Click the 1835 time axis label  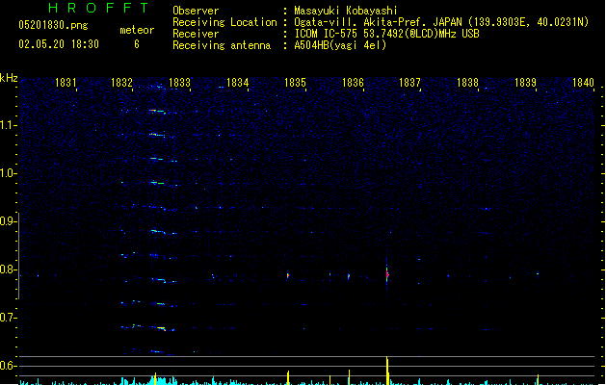pos(295,83)
